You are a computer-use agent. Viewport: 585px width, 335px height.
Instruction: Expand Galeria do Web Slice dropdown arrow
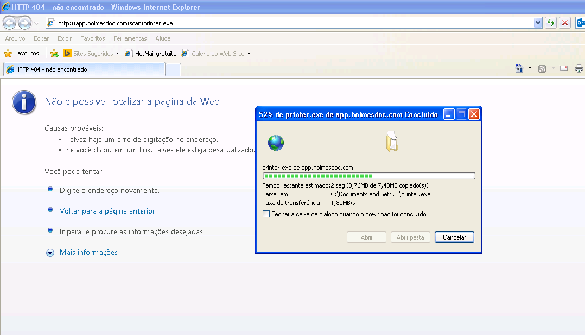[249, 53]
